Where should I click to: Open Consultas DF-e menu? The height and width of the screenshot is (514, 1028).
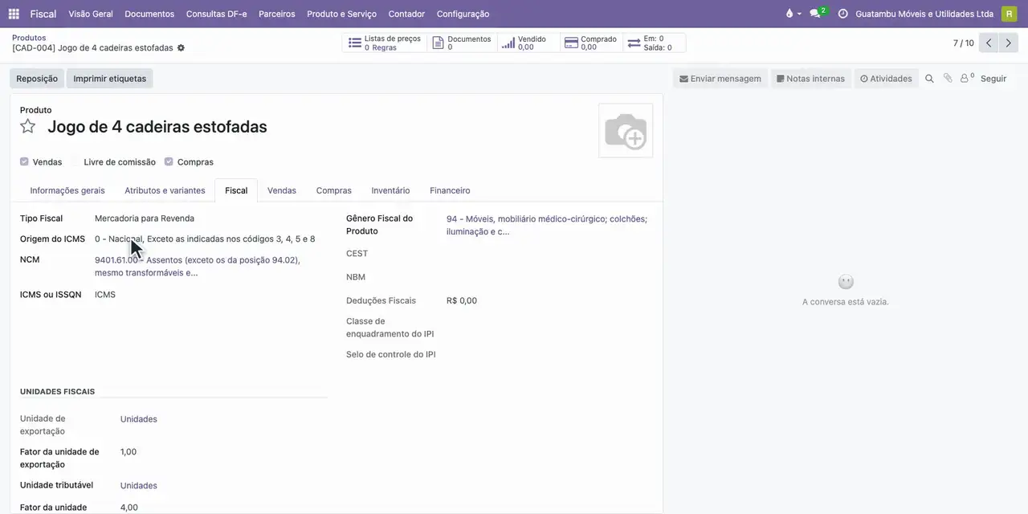tap(217, 14)
